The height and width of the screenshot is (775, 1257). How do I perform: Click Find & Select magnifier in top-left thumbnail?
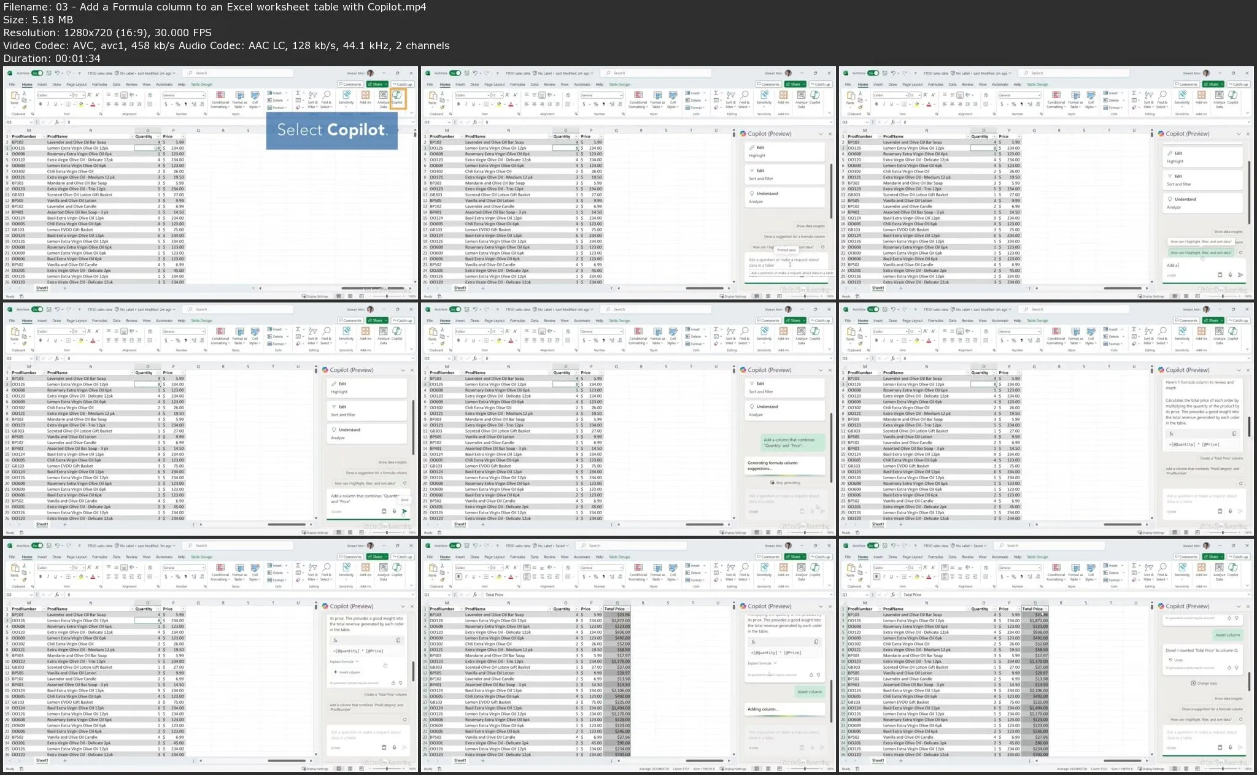[x=327, y=95]
